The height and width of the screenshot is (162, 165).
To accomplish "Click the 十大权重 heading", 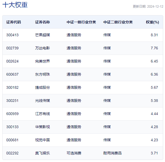I will (15, 5).
